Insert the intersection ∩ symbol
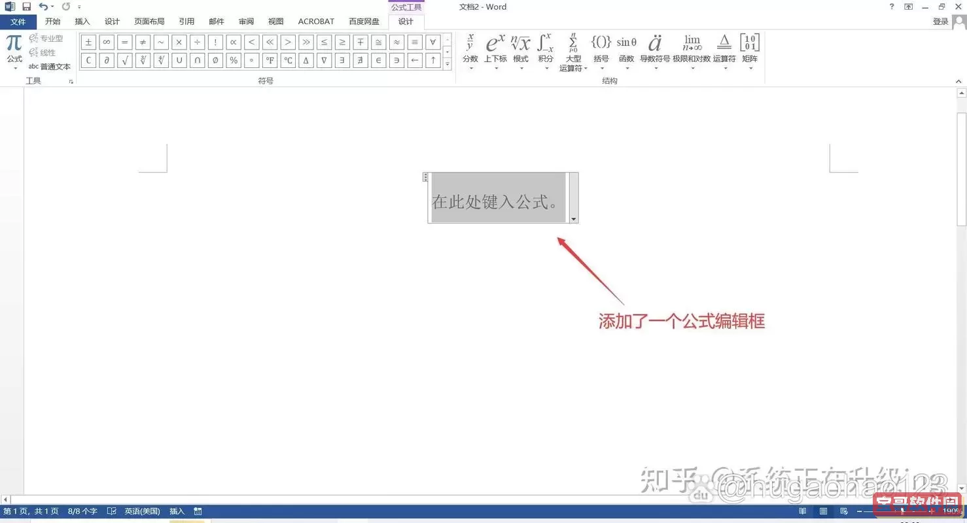 [197, 61]
